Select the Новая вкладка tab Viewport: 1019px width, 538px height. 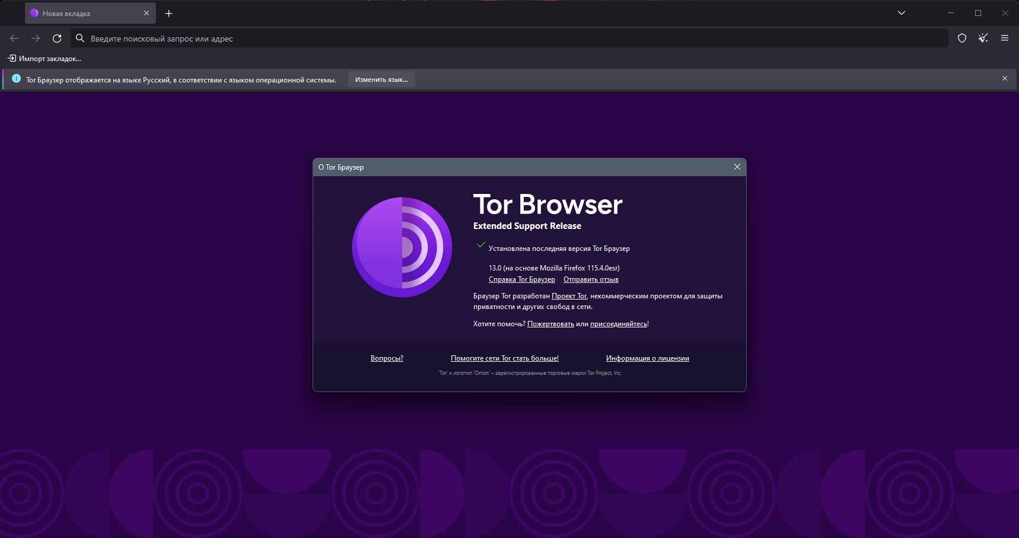(90, 13)
